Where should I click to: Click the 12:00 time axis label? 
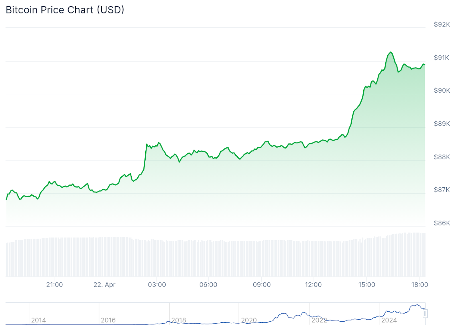point(313,285)
